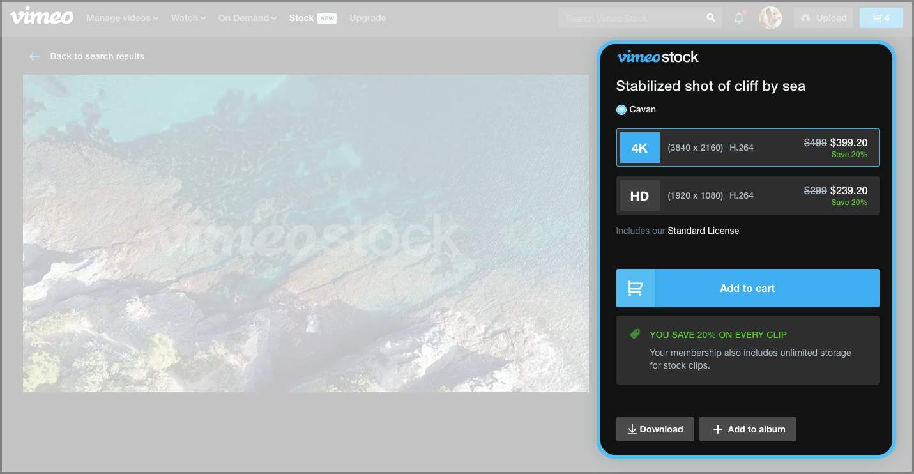Click the Cavan contributor avatar icon
The height and width of the screenshot is (474, 914).
tap(621, 110)
